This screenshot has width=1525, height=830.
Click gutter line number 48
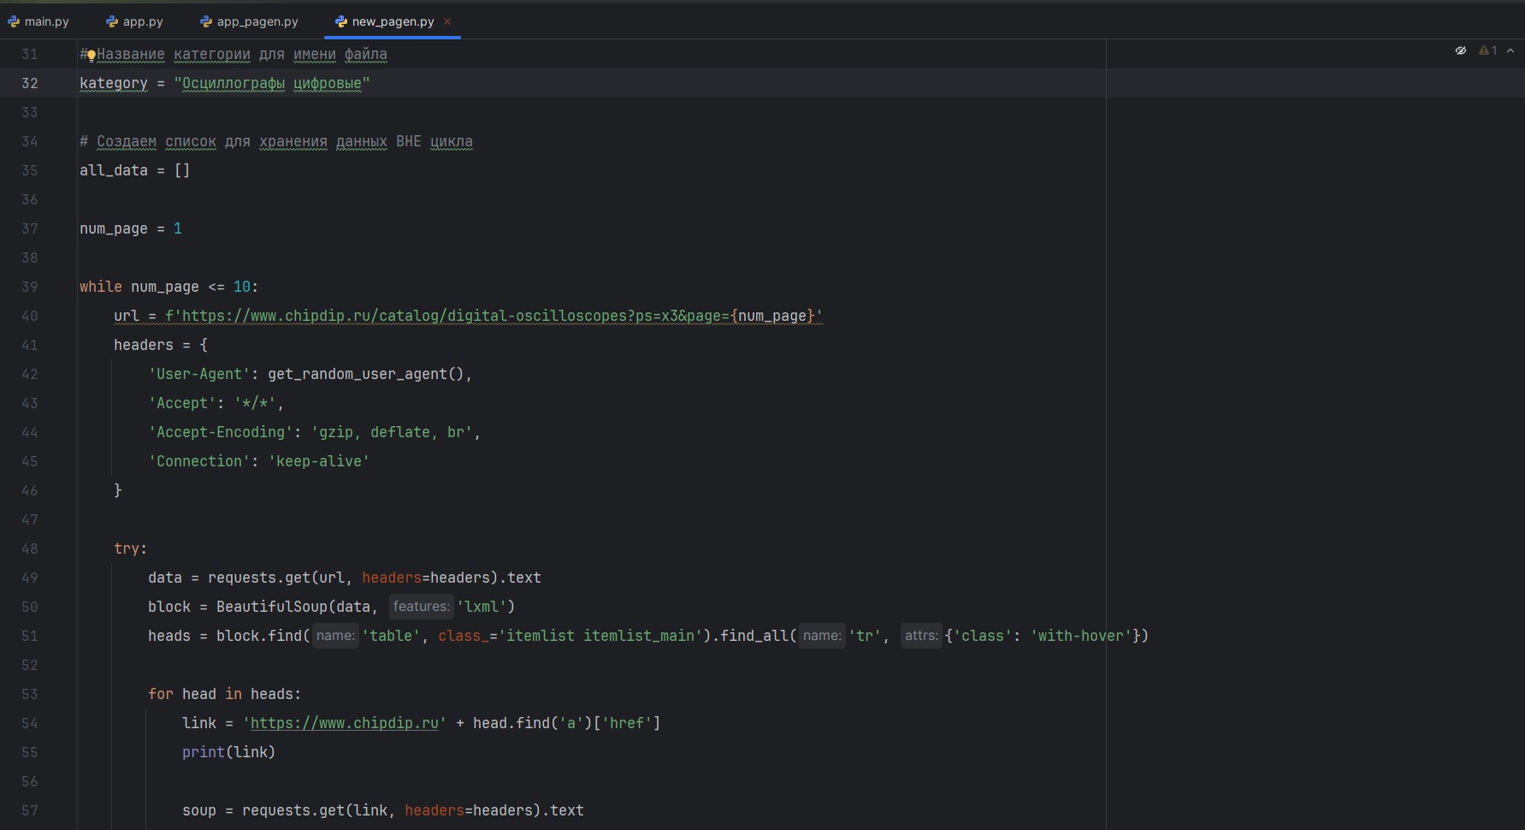30,548
